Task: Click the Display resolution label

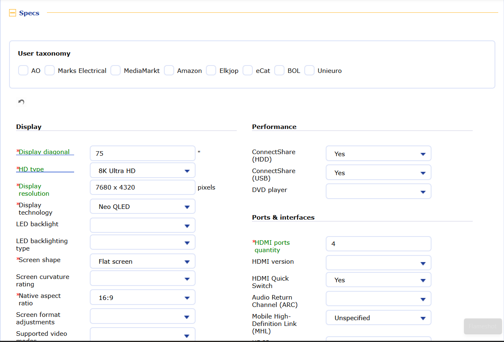Action: point(34,190)
